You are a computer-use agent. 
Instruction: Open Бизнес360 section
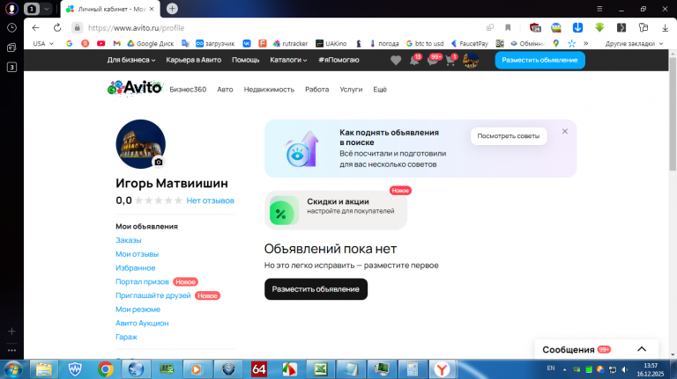(x=188, y=90)
